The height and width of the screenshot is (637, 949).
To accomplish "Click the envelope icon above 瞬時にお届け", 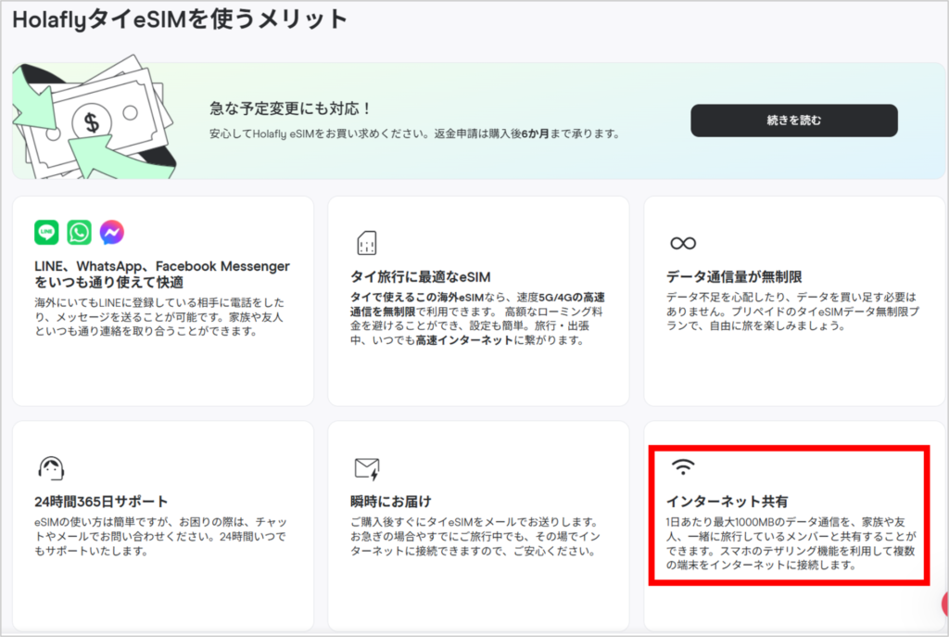I will (x=369, y=468).
